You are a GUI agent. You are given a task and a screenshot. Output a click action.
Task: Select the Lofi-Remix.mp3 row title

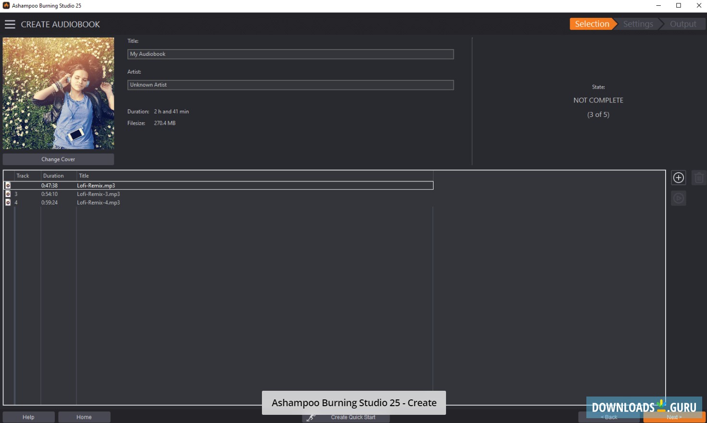96,185
